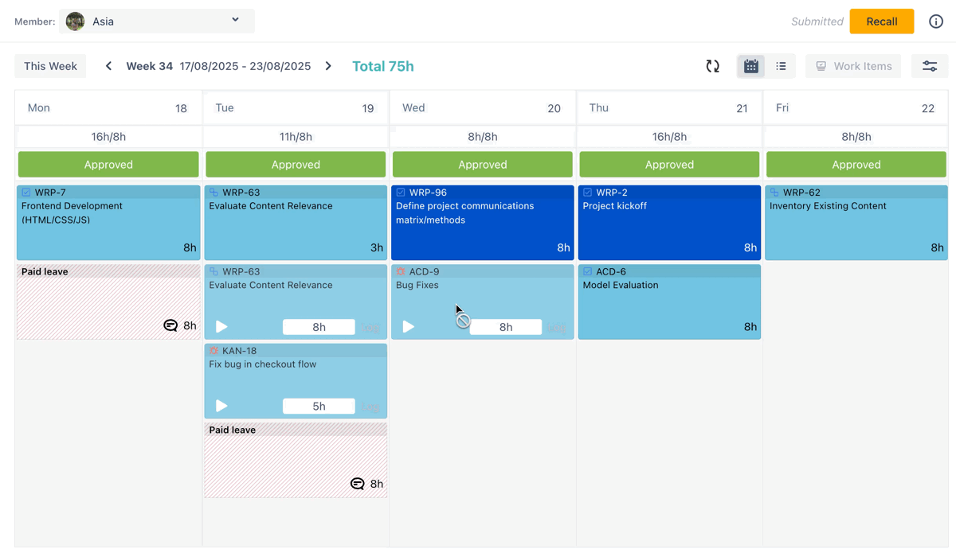The width and height of the screenshot is (956, 549).
Task: Switch to calendar view
Action: [x=750, y=66]
